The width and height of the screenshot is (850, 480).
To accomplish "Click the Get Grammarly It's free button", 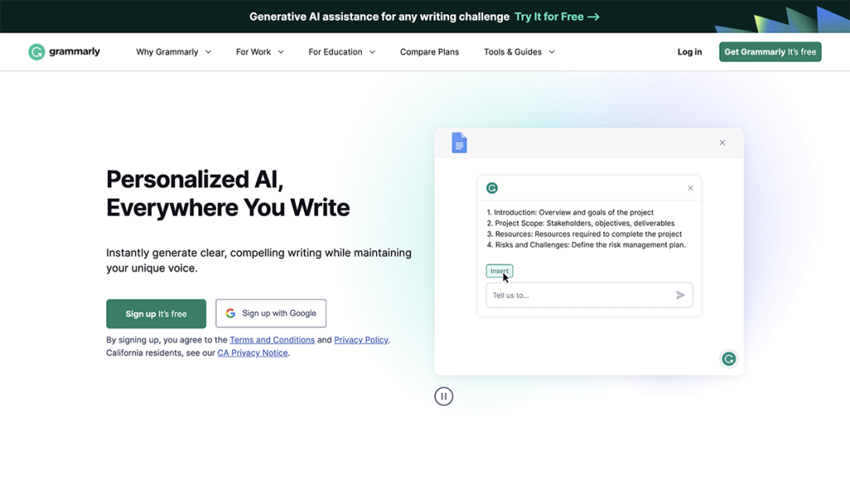I will point(769,51).
